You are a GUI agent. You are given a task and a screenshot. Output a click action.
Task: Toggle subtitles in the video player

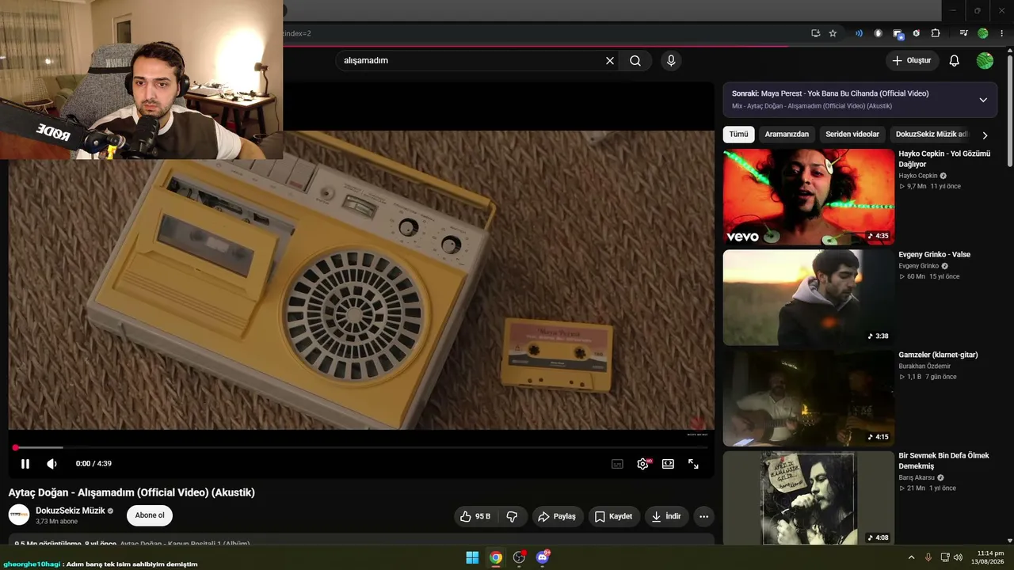point(617,464)
